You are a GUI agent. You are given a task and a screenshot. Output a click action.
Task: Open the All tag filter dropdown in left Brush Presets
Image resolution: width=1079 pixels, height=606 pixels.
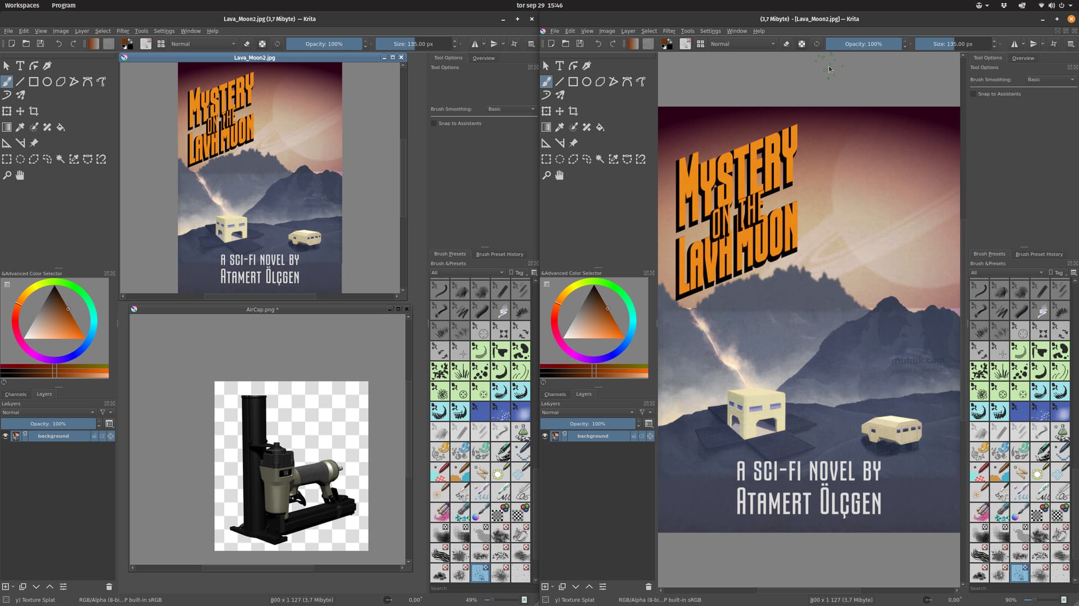467,273
